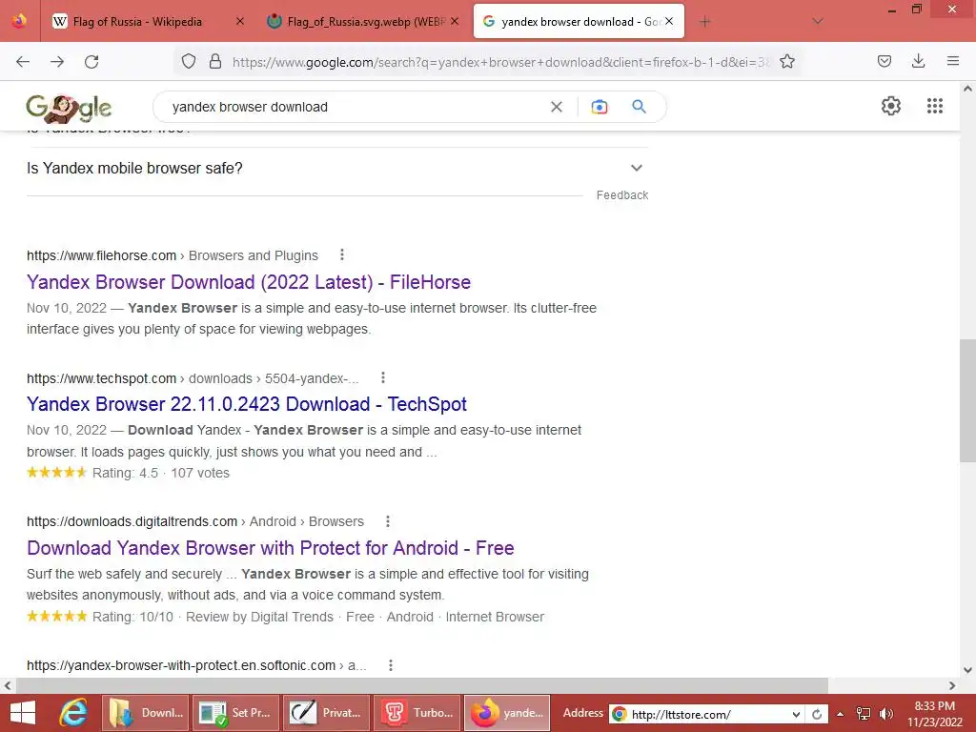Close the yandex browser download tab

(669, 21)
